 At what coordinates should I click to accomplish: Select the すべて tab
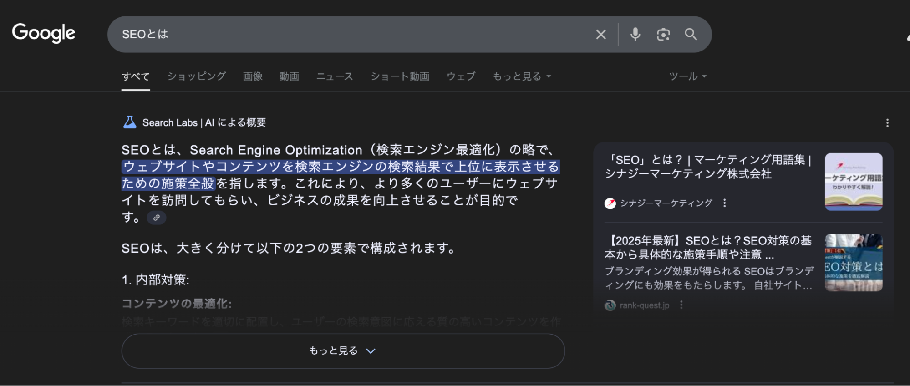(136, 76)
